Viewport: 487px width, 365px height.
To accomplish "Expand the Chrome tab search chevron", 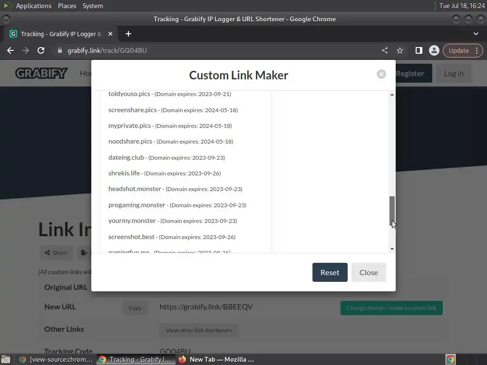I will [x=476, y=34].
